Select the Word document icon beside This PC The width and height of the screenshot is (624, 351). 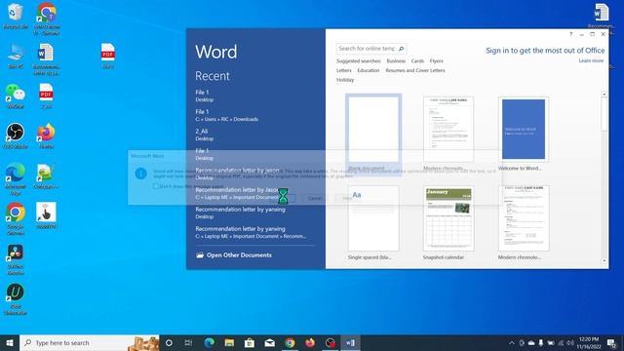(x=46, y=59)
